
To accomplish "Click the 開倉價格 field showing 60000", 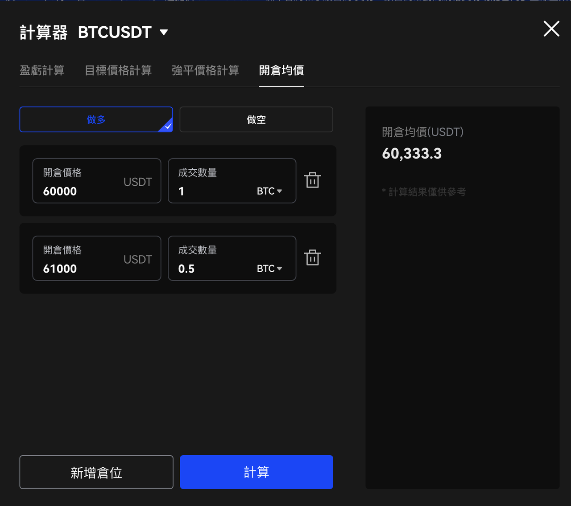I will (80, 191).
